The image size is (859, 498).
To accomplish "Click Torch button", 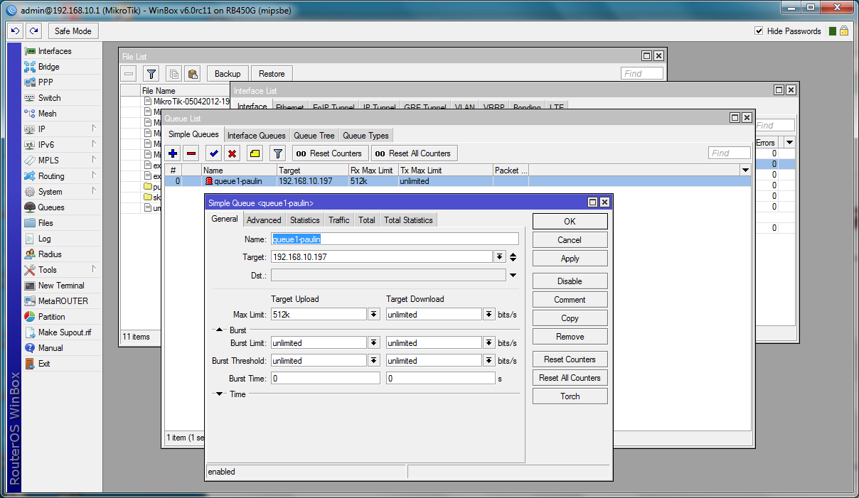I will [570, 396].
